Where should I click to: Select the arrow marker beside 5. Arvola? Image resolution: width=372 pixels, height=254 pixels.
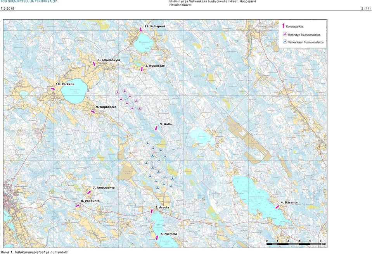pos(152,211)
